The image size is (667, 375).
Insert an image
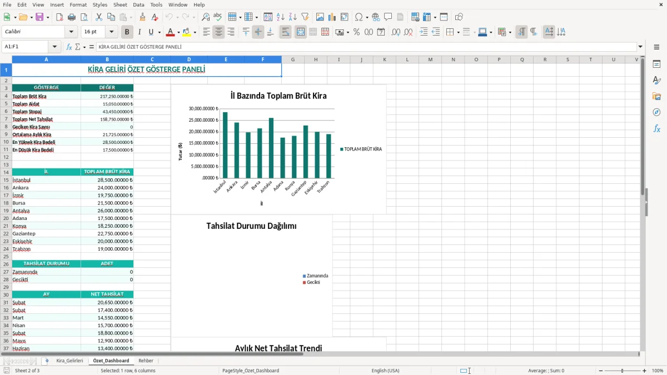tap(320, 17)
